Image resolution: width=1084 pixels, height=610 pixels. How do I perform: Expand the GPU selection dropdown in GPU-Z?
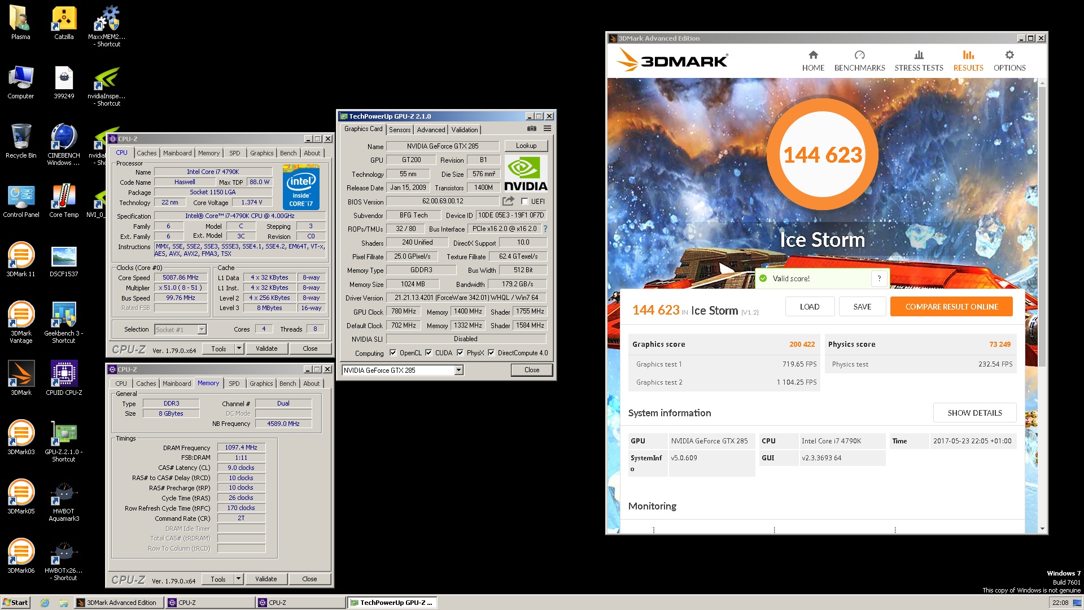[x=458, y=371]
